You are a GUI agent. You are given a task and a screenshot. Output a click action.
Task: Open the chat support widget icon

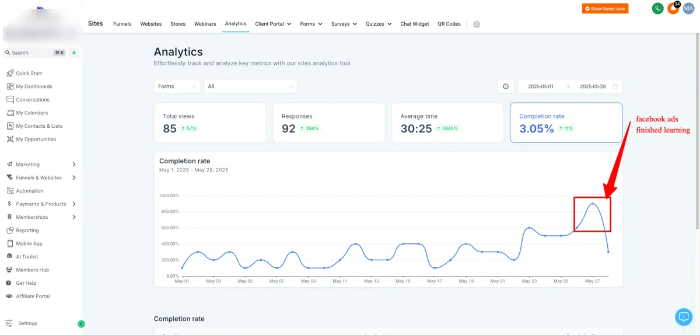tap(683, 316)
